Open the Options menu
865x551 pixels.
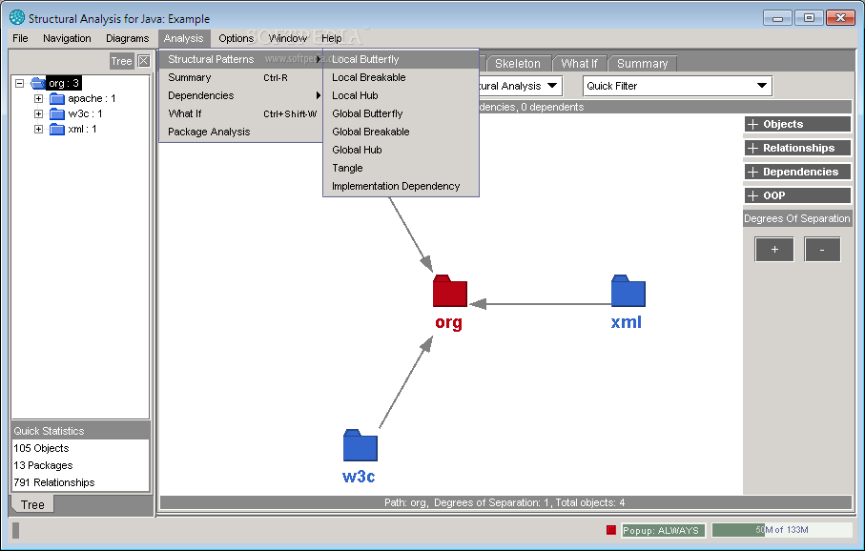pos(237,38)
